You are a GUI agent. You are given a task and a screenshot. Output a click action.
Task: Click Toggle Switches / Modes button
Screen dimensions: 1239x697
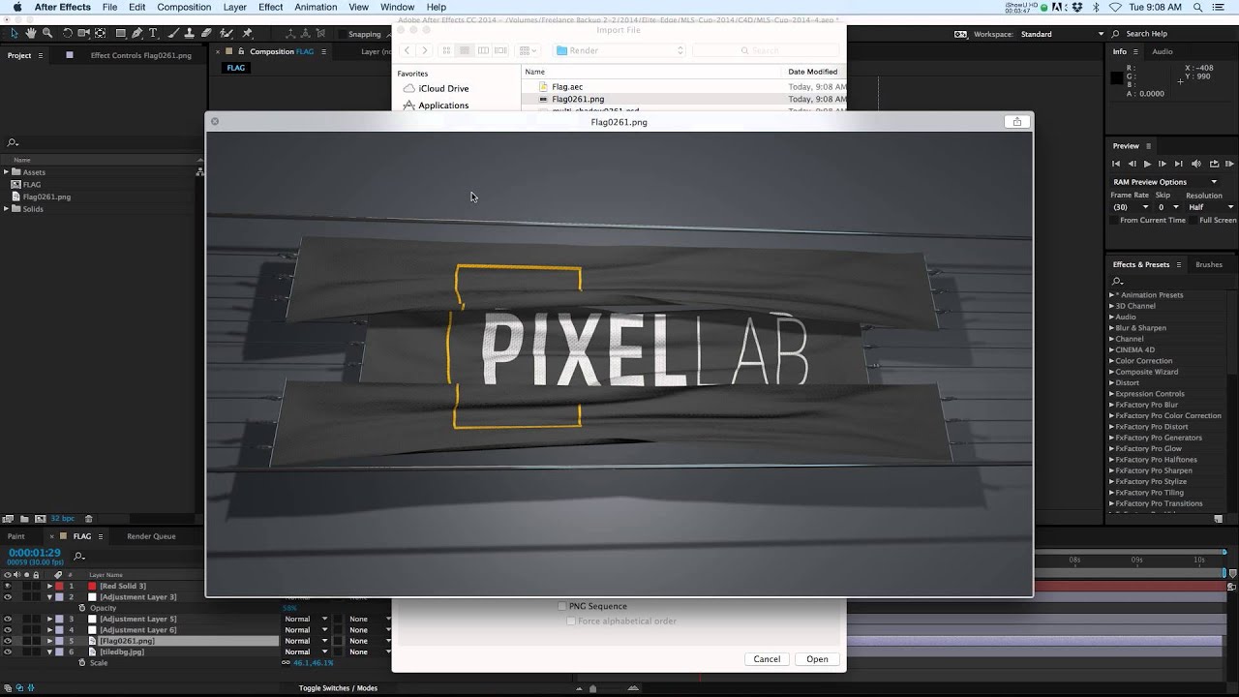pos(338,688)
